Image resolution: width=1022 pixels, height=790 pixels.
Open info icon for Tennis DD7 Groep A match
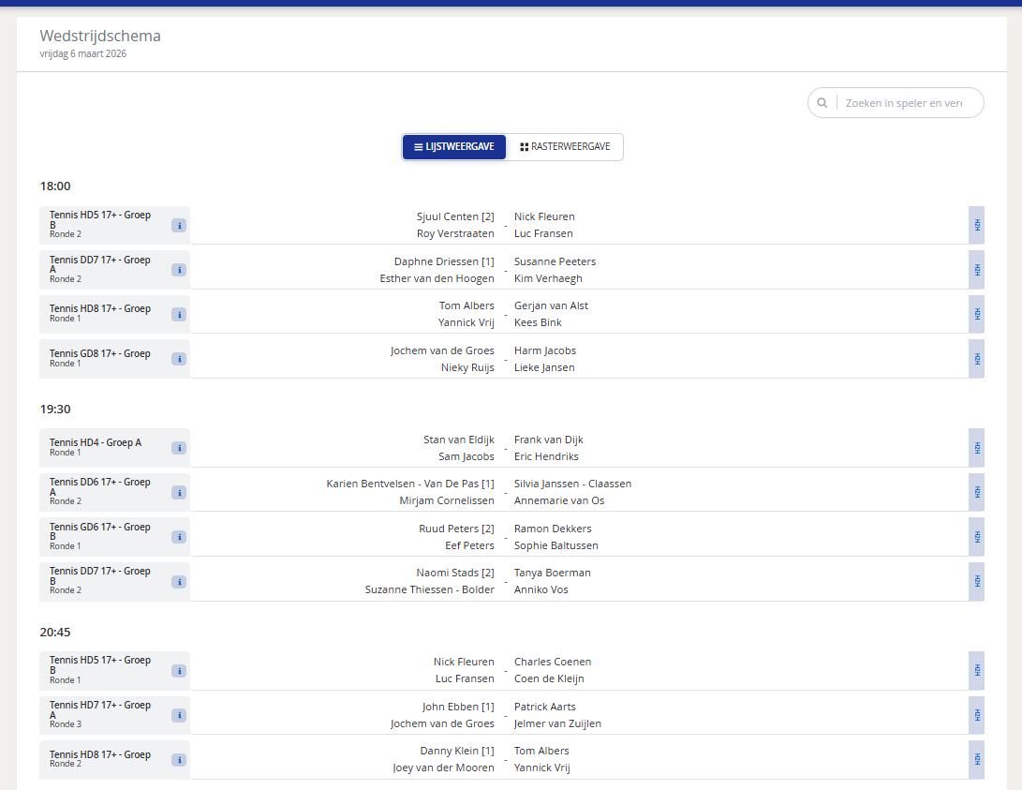point(179,270)
